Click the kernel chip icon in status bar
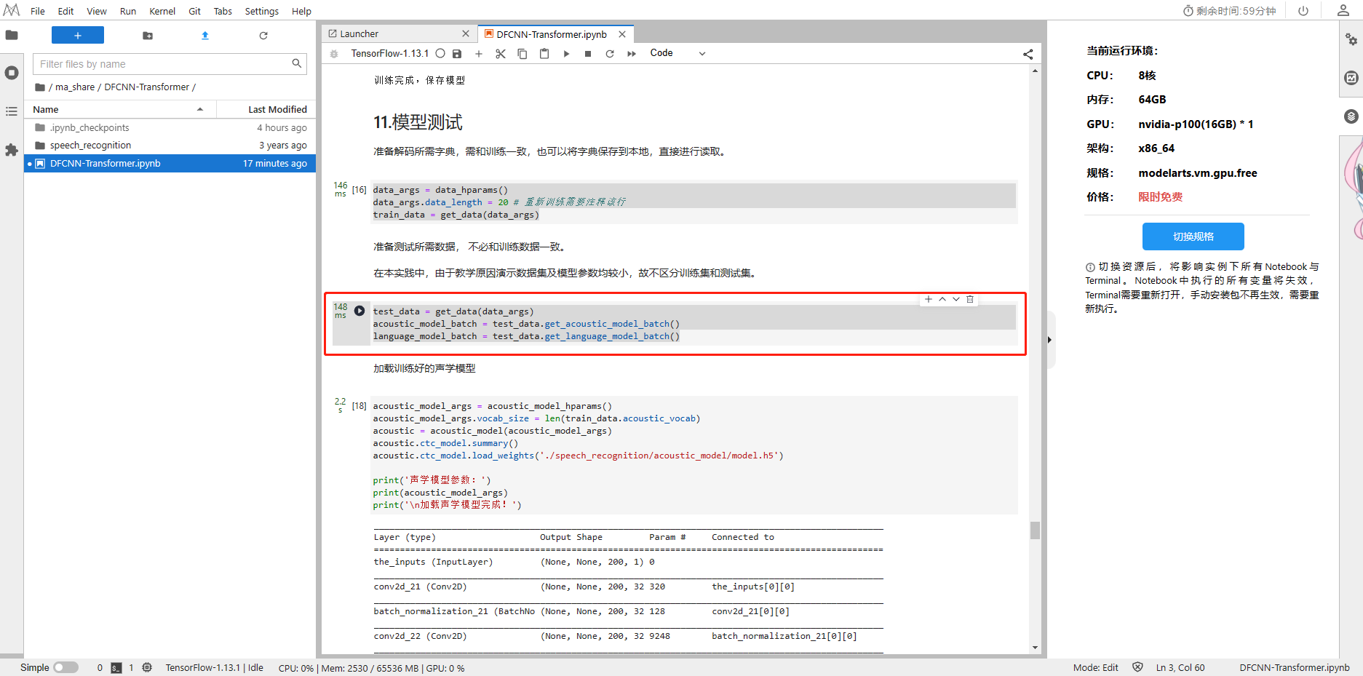This screenshot has width=1363, height=676. click(147, 667)
